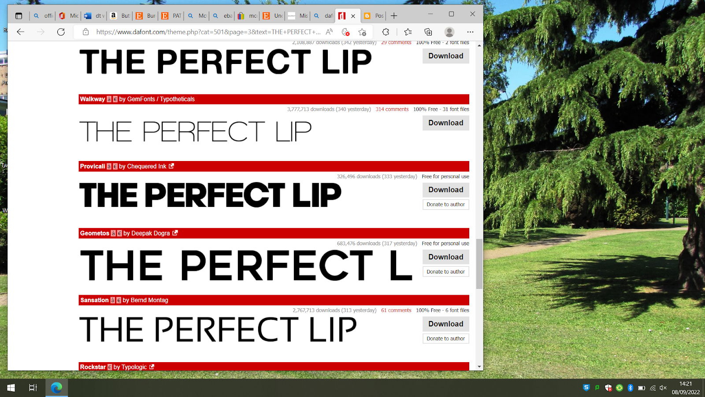Image resolution: width=705 pixels, height=397 pixels.
Task: Open Read Aloud icon in address bar
Action: tap(329, 32)
